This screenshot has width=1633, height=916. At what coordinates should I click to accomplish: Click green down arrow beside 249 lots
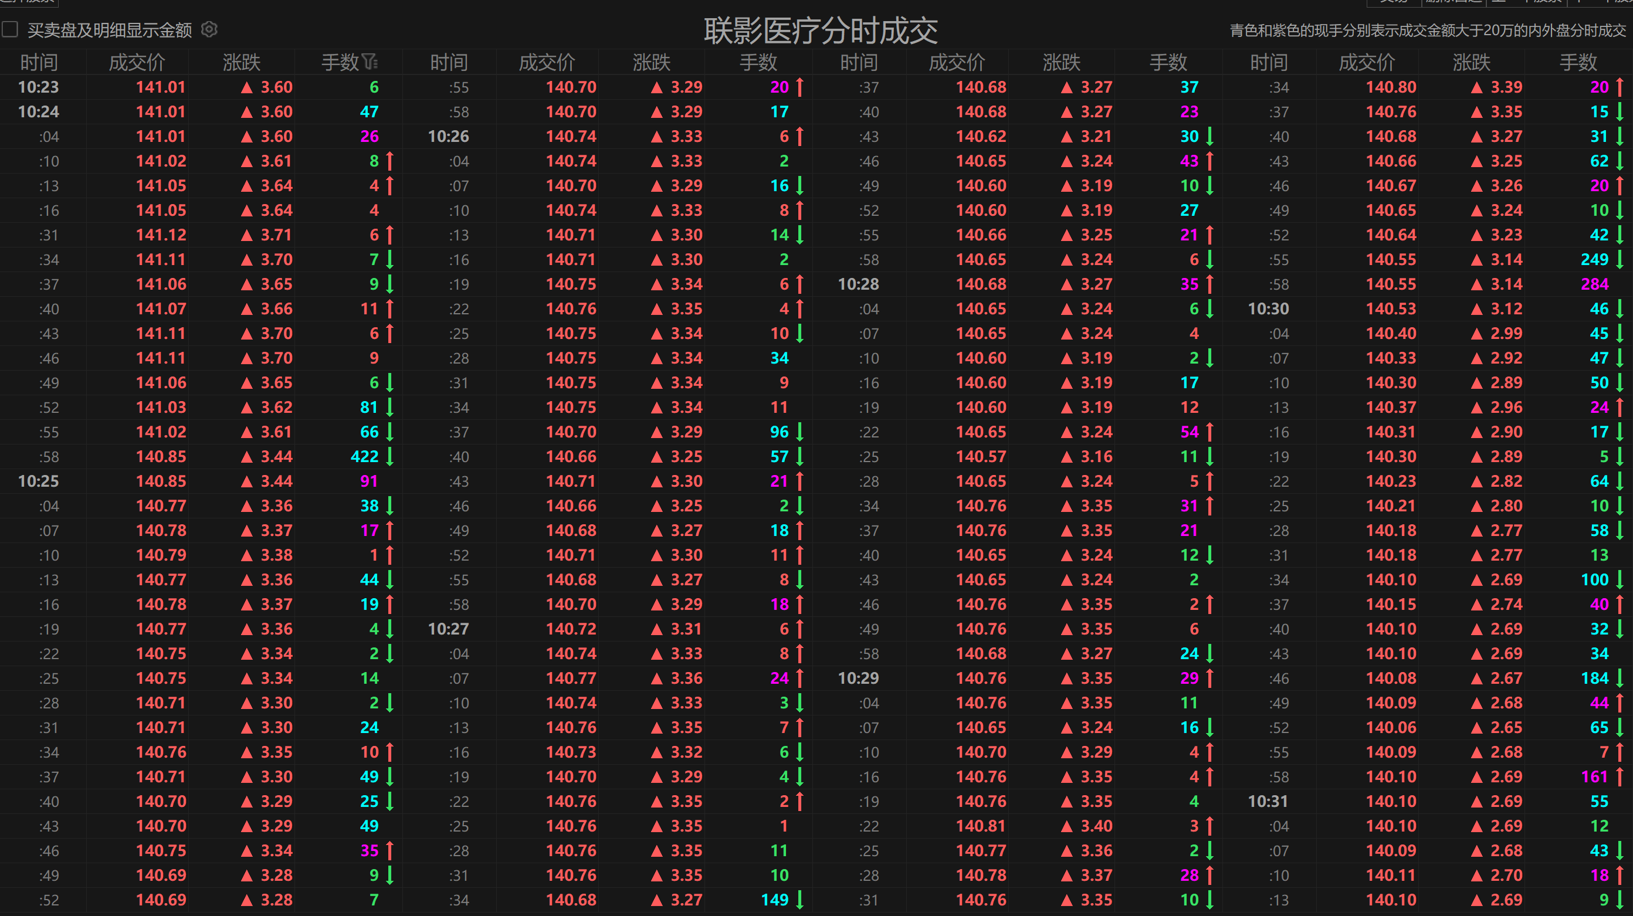1620,259
